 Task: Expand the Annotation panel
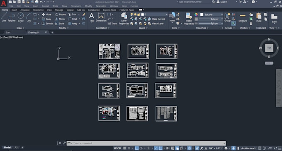click(102, 28)
